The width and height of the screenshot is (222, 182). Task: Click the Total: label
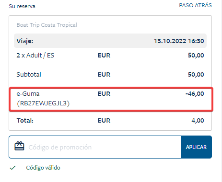(25, 121)
